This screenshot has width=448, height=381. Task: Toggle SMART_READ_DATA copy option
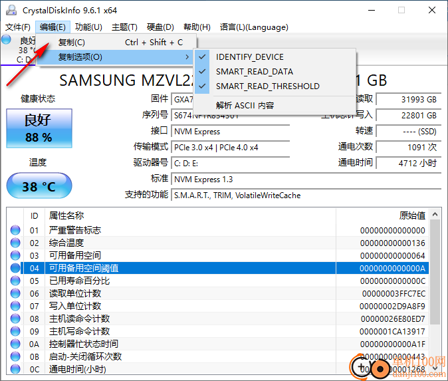[x=275, y=71]
